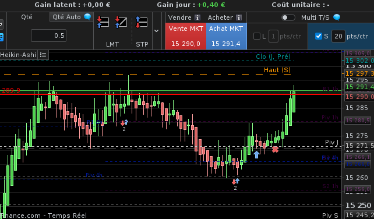
Task: Click the Vente MKT sell button
Action: pyautogui.click(x=186, y=36)
